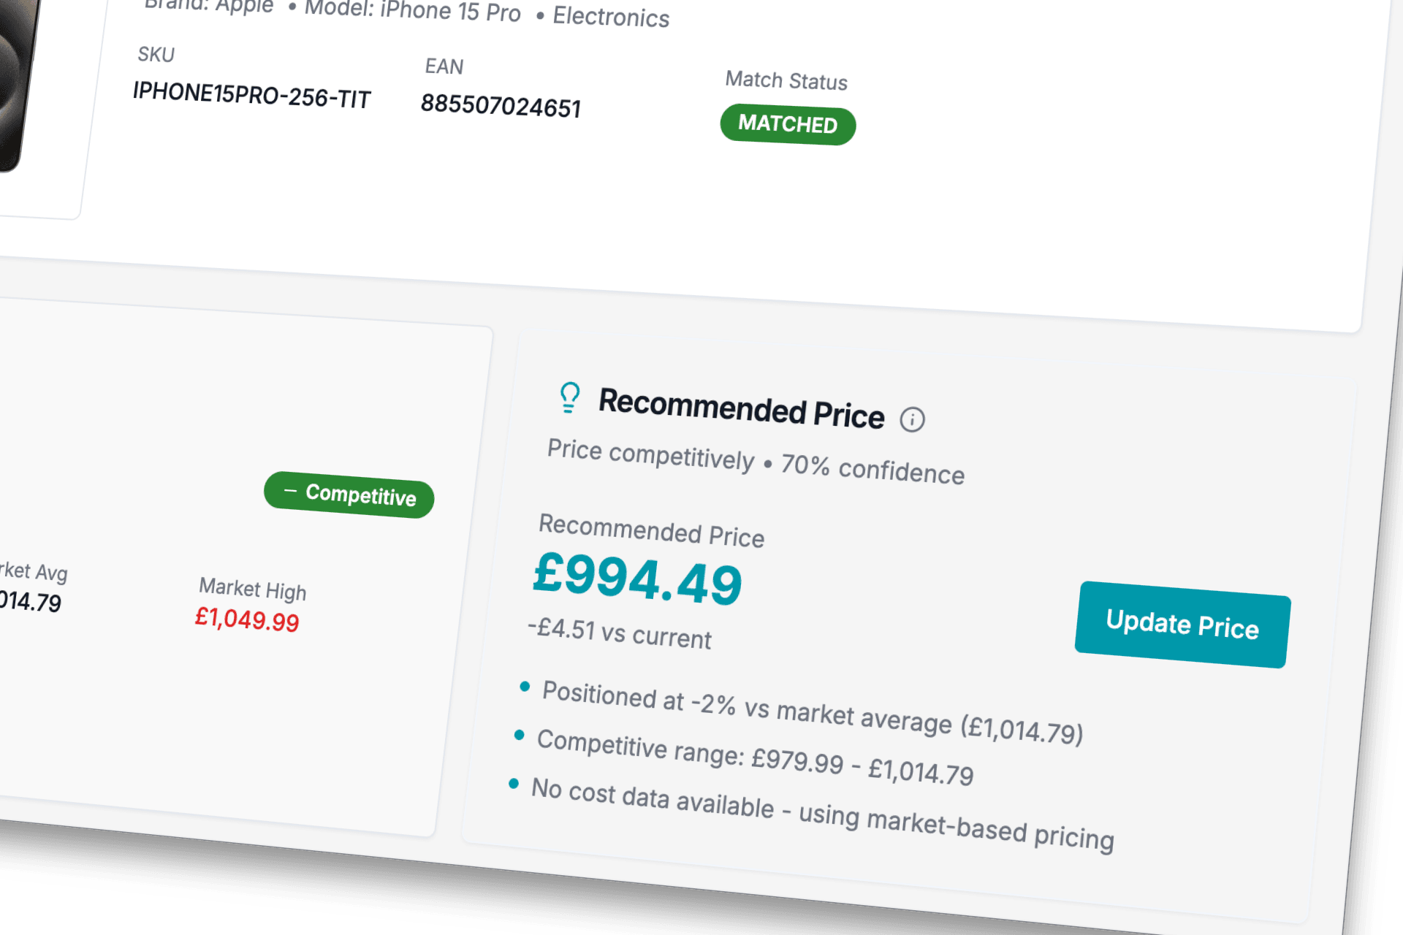The height and width of the screenshot is (935, 1403).
Task: Expand the Market High price breakdown
Action: point(252,592)
